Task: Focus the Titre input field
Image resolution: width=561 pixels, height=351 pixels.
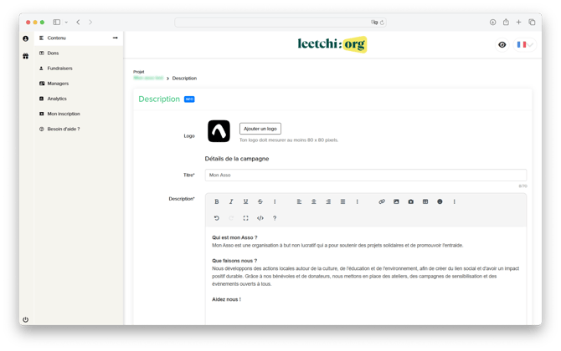Action: (x=366, y=175)
